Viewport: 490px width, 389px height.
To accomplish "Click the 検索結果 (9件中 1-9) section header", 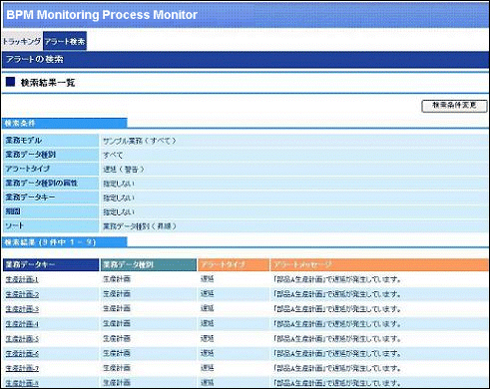I will 65,242.
